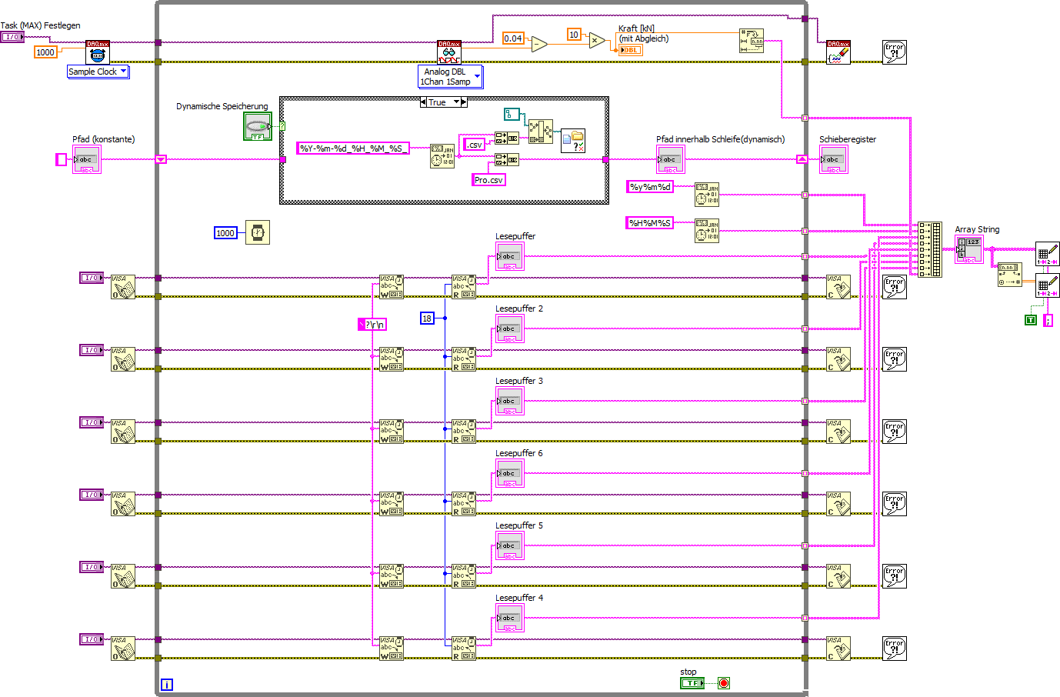Click the subtract function node
This screenshot has height=697, width=1060.
tap(539, 45)
